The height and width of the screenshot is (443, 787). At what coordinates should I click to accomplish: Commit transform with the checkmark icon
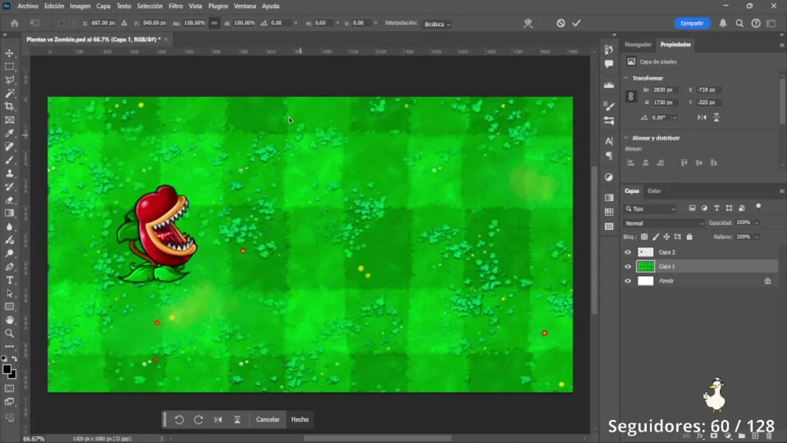[576, 23]
